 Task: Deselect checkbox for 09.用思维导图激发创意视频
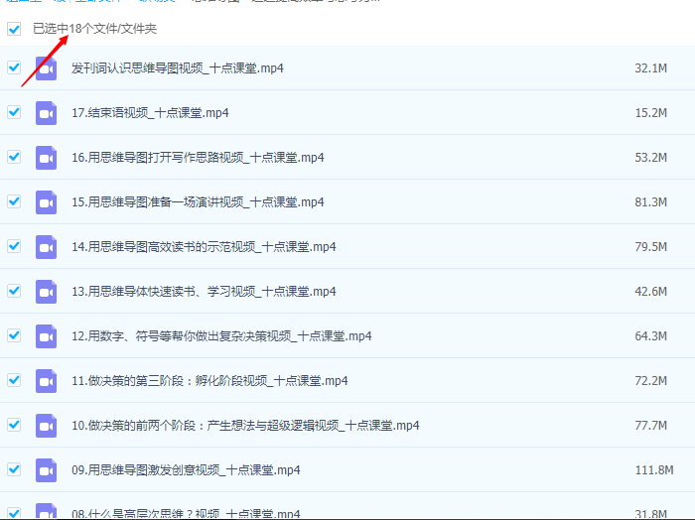coord(14,469)
